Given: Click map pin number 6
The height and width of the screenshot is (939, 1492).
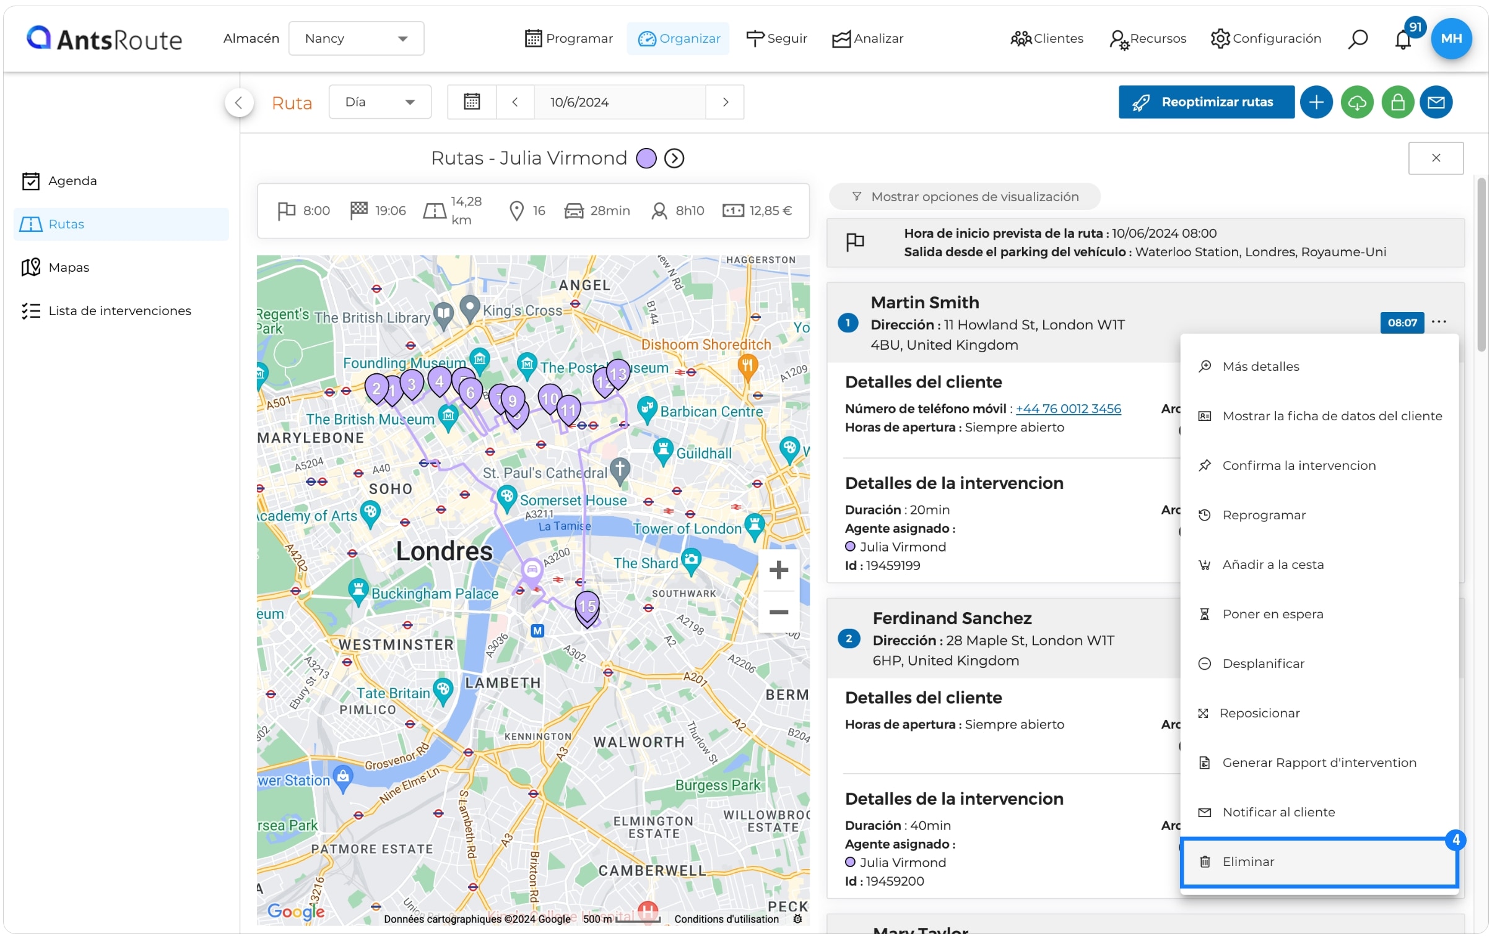Looking at the screenshot, I should tap(471, 392).
